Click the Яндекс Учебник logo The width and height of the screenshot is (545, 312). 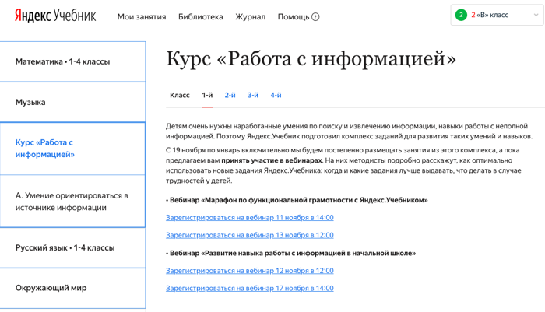55,16
